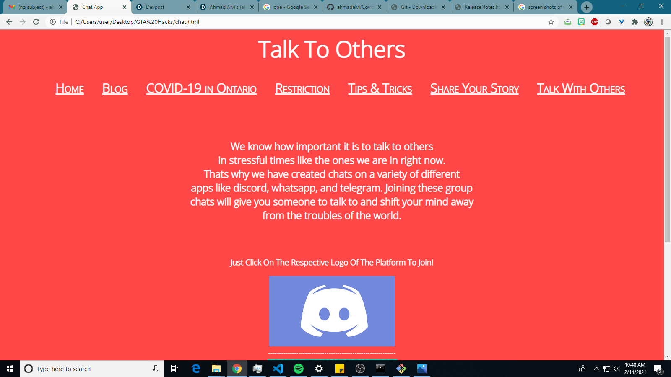
Task: Open Visual Studio Code from the taskbar
Action: point(278,369)
